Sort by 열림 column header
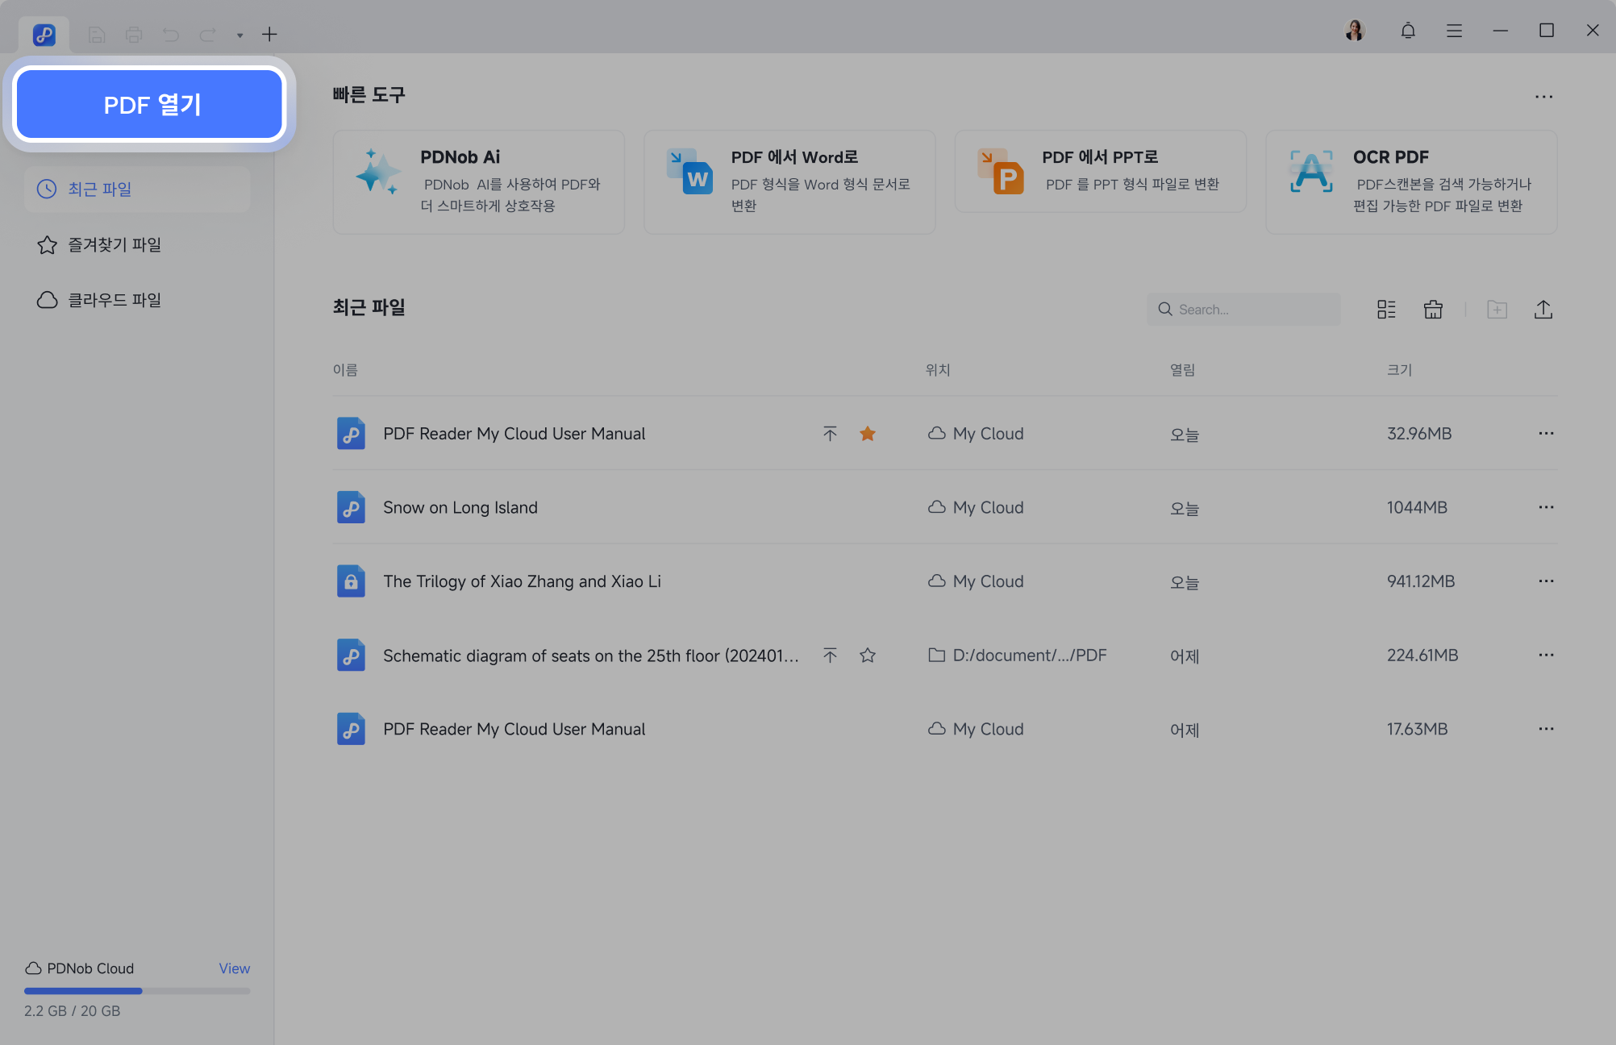1616x1045 pixels. 1182,370
